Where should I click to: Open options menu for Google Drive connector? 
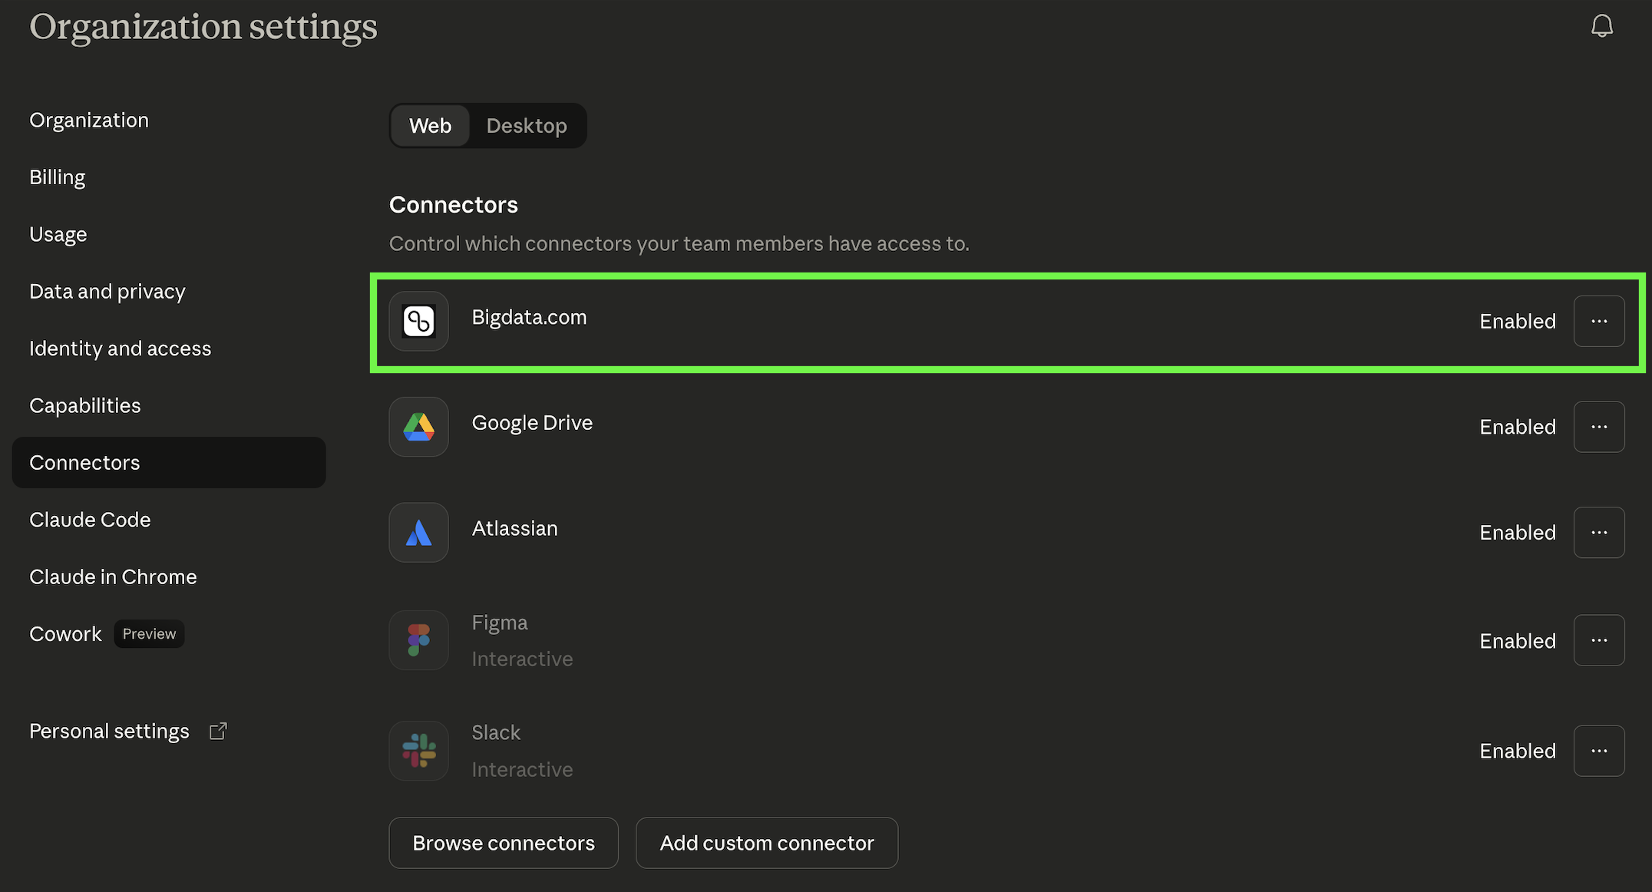click(1599, 426)
